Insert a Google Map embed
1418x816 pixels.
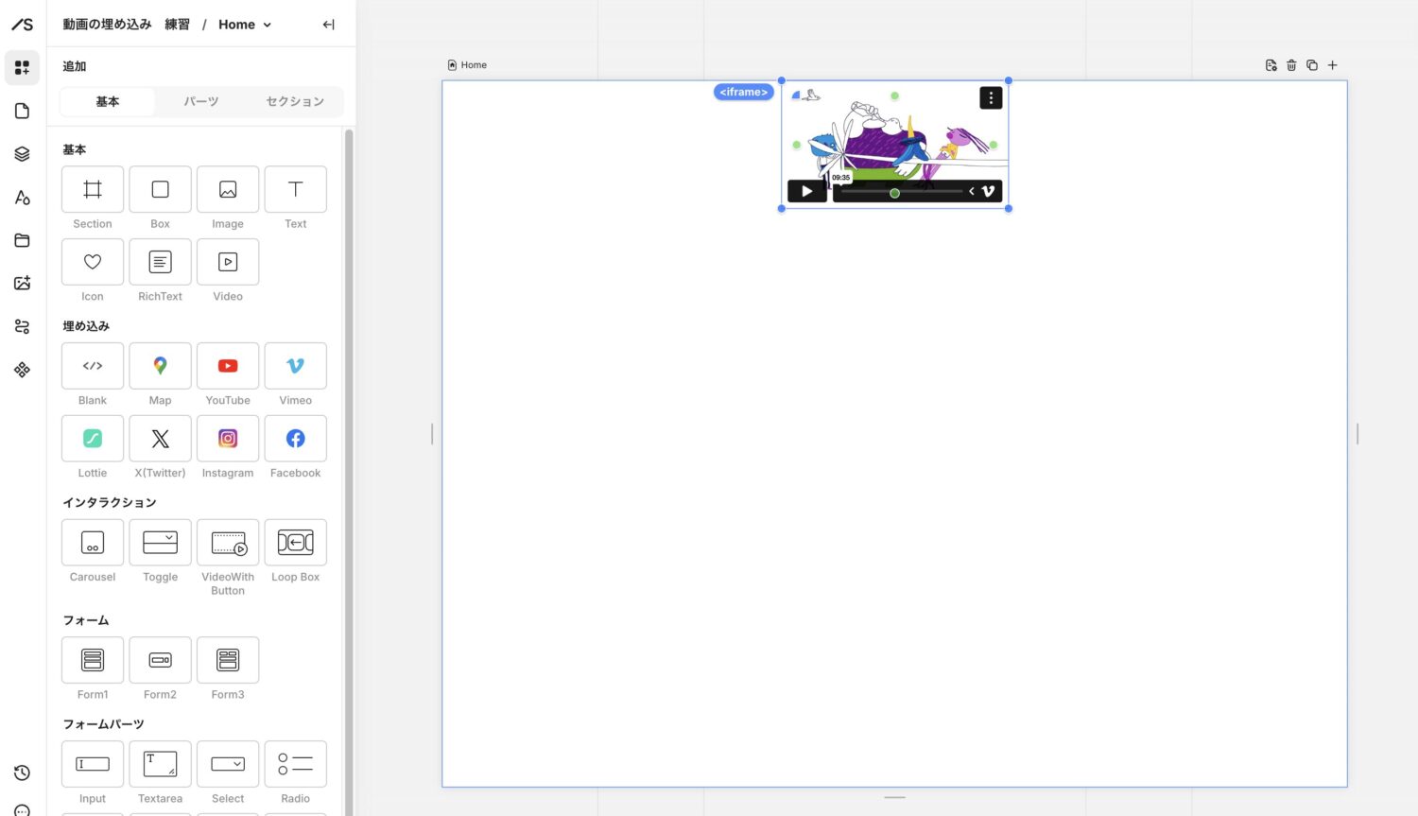[160, 367]
